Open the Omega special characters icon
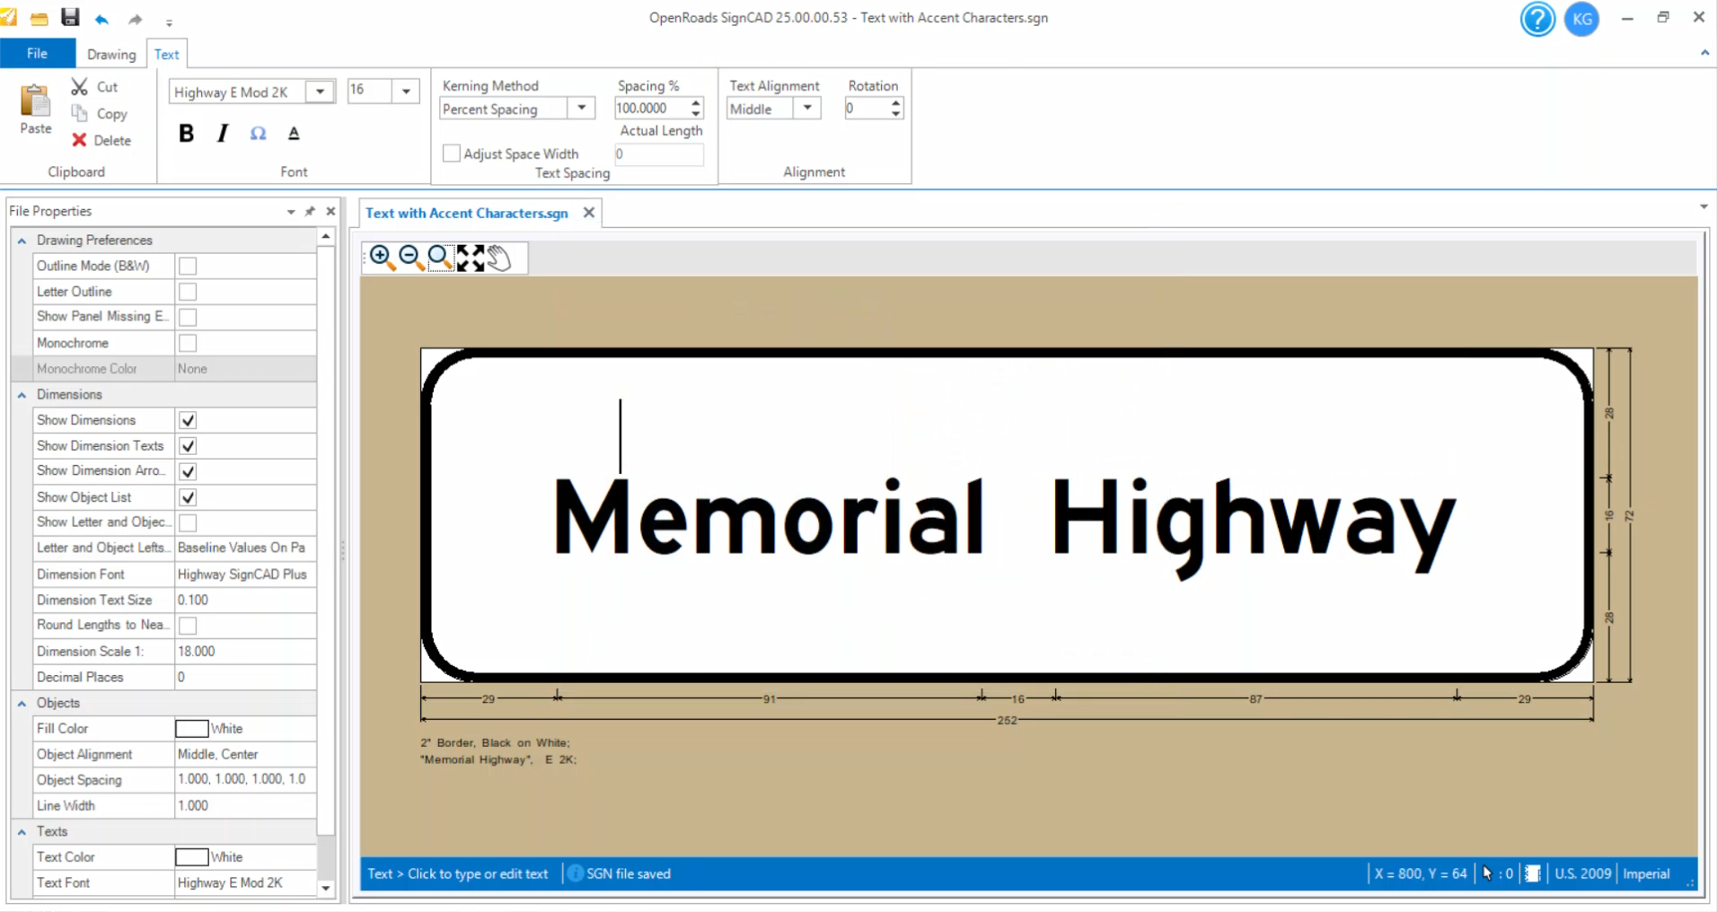 [x=258, y=134]
